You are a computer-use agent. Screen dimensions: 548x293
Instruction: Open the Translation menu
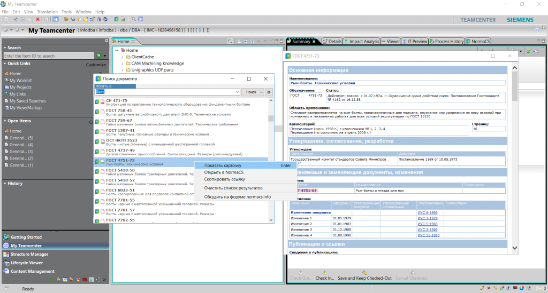coord(47,12)
